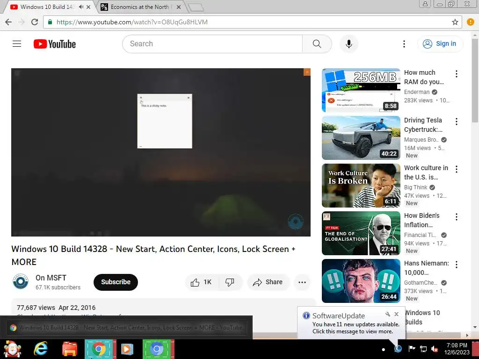
Task: Close the SoftwareUpdate notification balloon
Action: 396,314
